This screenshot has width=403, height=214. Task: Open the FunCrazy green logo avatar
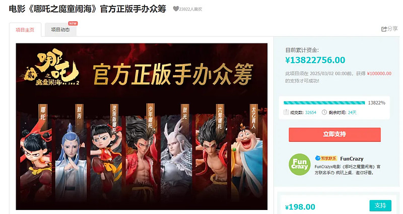tap(299, 165)
